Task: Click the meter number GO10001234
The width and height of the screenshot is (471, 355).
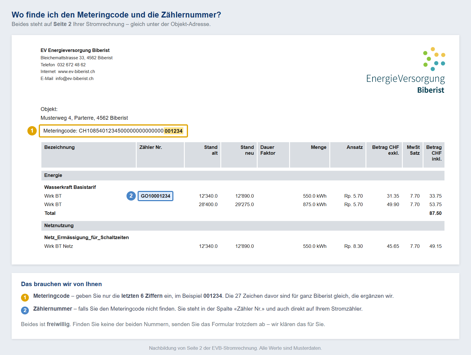Action: (155, 196)
